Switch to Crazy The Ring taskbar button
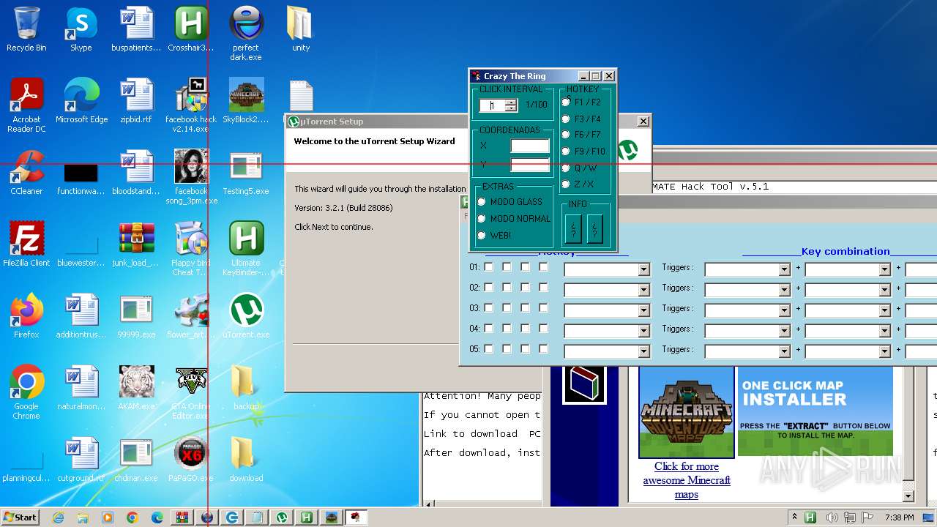The width and height of the screenshot is (937, 527). pyautogui.click(x=356, y=517)
